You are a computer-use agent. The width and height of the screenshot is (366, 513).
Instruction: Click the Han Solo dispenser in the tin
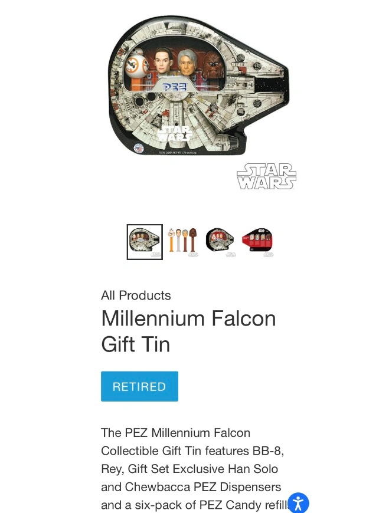[x=188, y=63]
